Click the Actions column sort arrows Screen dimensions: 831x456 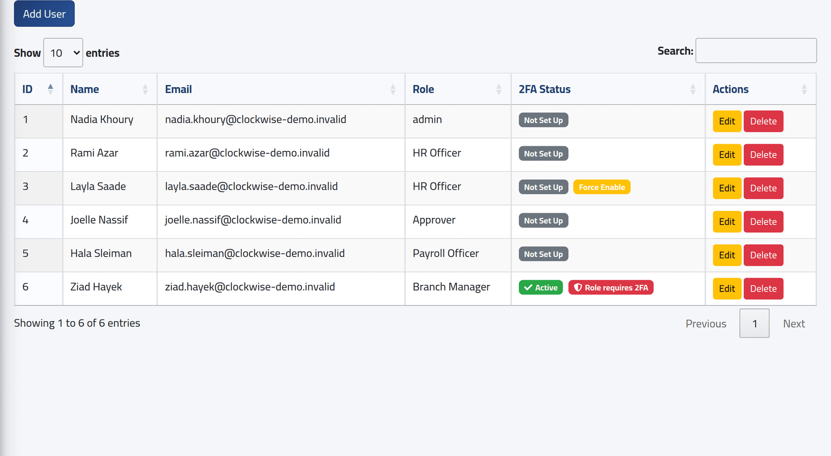pyautogui.click(x=804, y=89)
